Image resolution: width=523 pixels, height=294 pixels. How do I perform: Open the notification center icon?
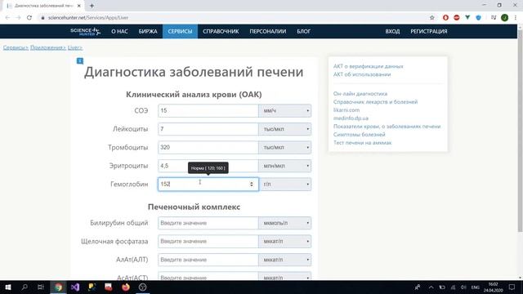tap(512, 287)
